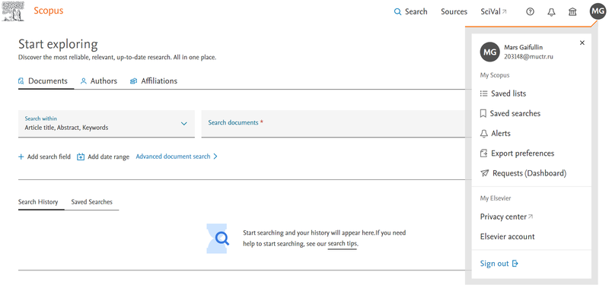Click the Export preferences icon
Viewport: 609px width, 294px height.
click(x=483, y=153)
